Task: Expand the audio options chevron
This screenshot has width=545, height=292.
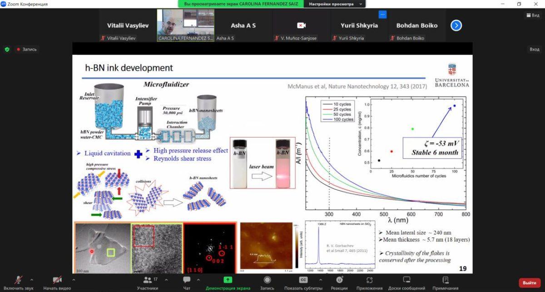Action: pos(31,280)
